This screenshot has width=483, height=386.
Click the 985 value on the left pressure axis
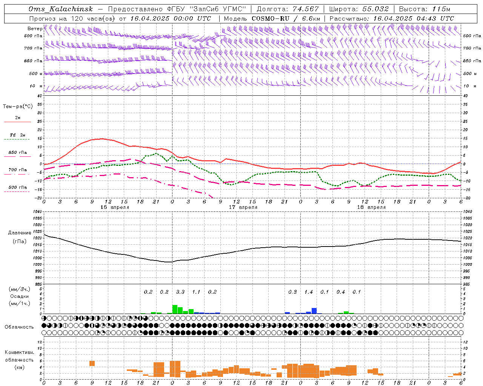pyautogui.click(x=38, y=284)
